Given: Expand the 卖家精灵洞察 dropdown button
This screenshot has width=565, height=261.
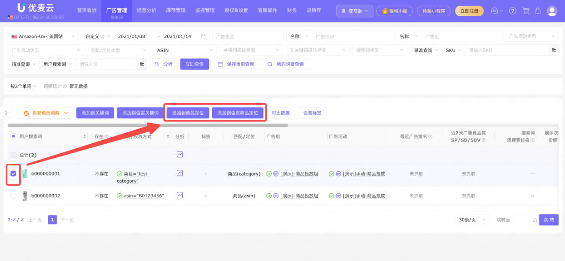Looking at the screenshot, I should click(46, 113).
